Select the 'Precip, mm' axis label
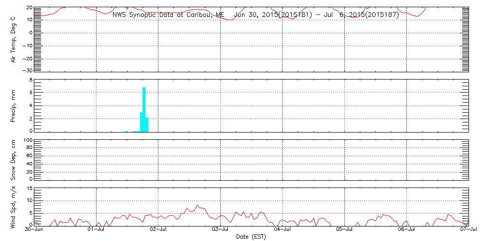 [14, 105]
